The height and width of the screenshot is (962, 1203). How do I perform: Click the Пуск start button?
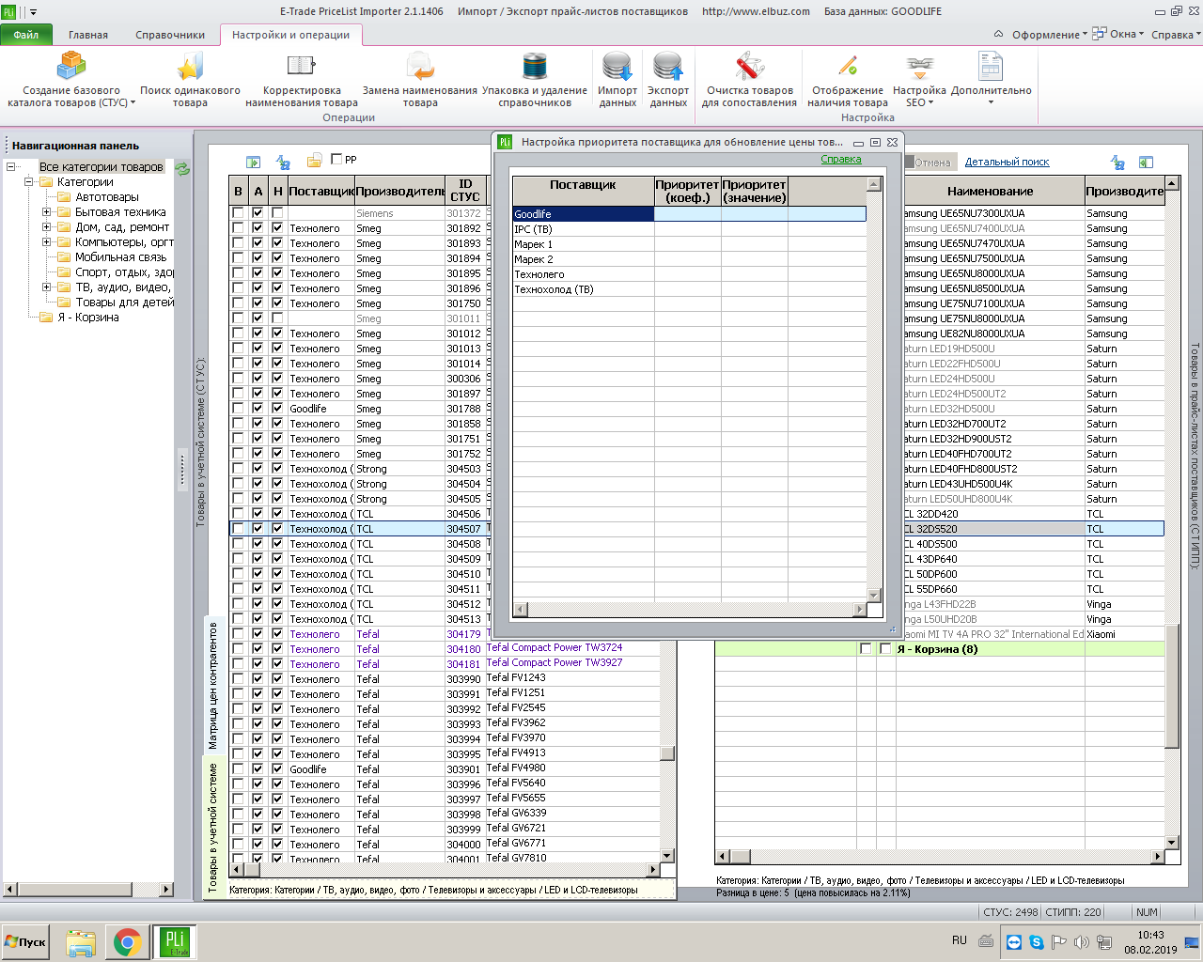[x=26, y=942]
